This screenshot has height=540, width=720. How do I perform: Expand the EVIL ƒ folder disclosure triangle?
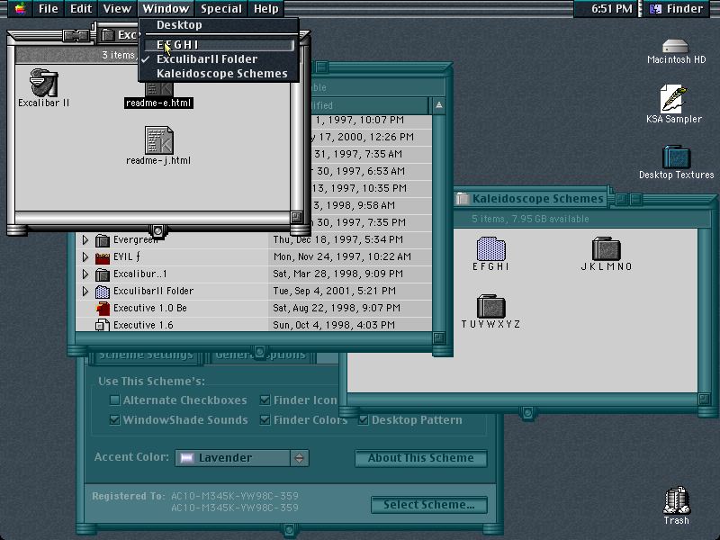(x=85, y=256)
